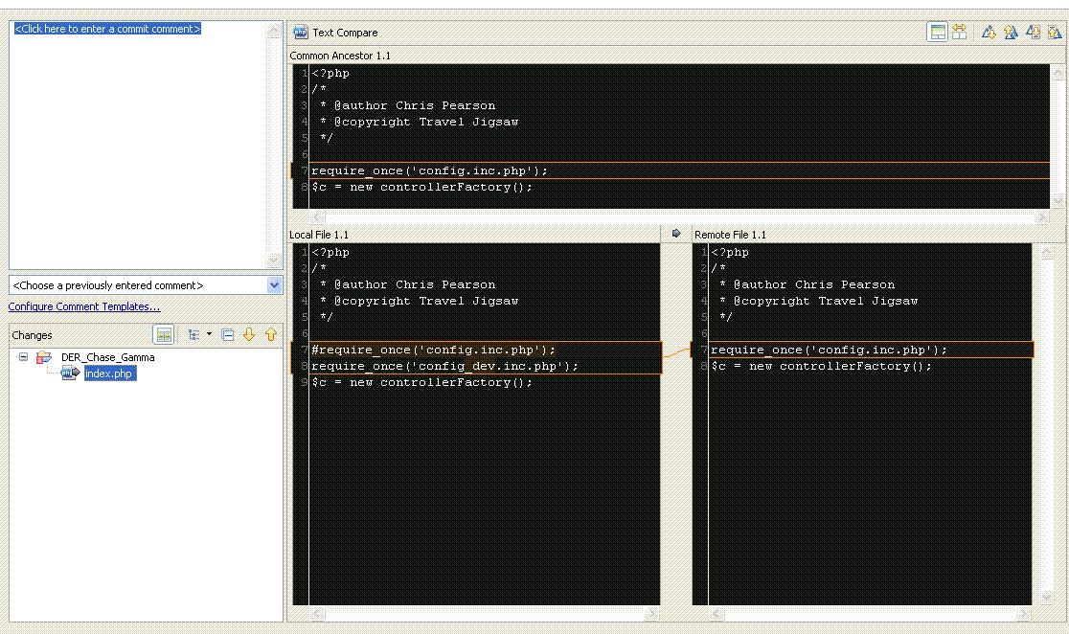The height and width of the screenshot is (634, 1069).
Task: Click <?php on line 1 of Common Ancestor
Action: pos(330,72)
